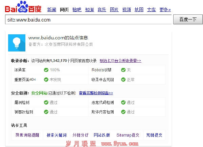Screen dimensions: 203x147
Task: Click the 收录诊断 heading
Action: pyautogui.click(x=20, y=61)
